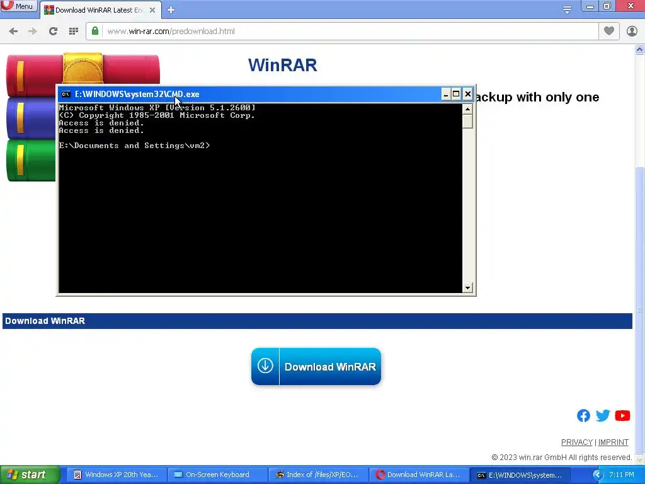Click the Download WinRAR button
The width and height of the screenshot is (645, 484).
coord(316,366)
